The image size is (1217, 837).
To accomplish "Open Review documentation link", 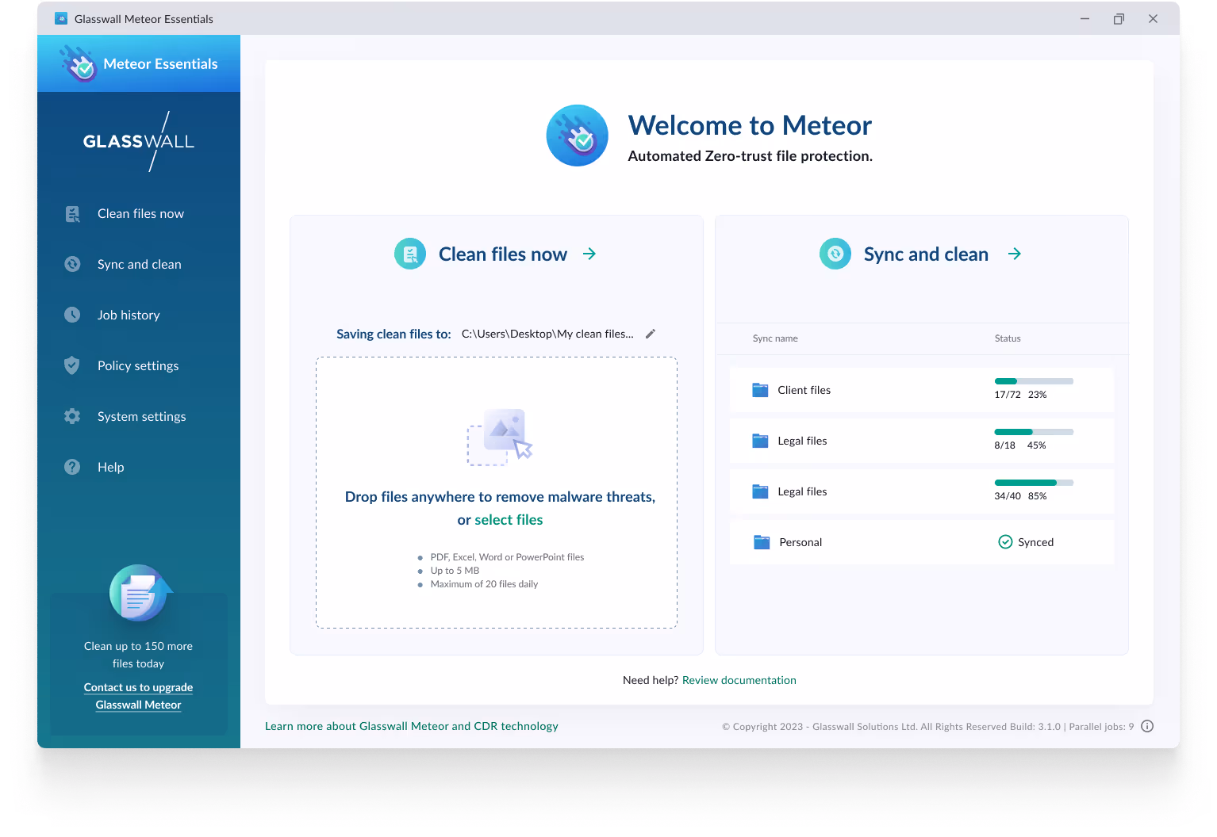I will (x=739, y=680).
